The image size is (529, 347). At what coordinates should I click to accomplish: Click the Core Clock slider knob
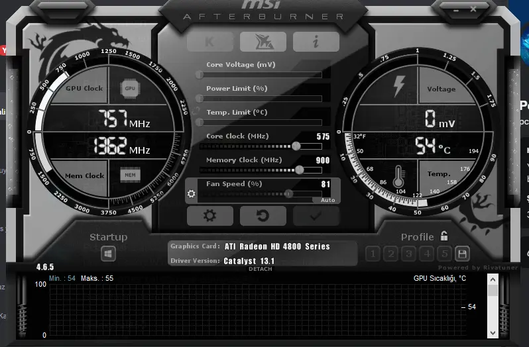(x=296, y=146)
